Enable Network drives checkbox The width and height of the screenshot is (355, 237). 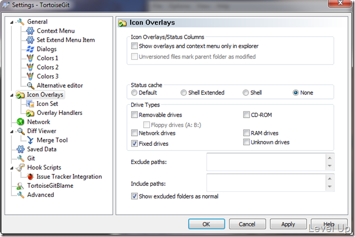135,133
